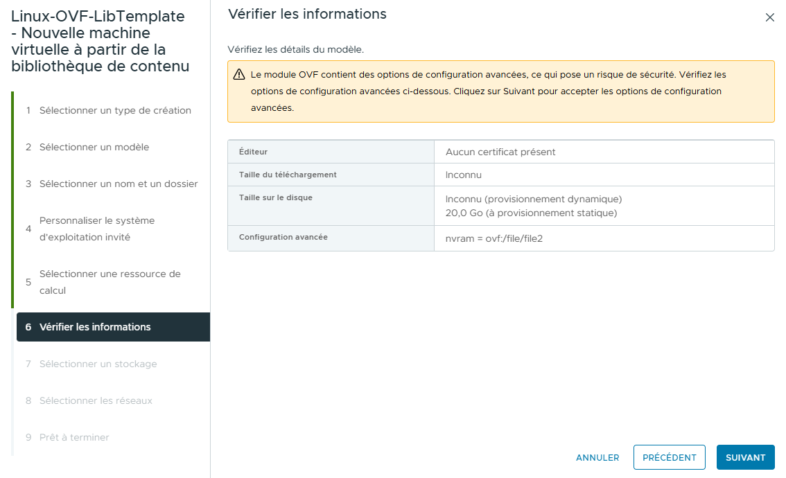Click the PRÉCÉDENT button

pos(669,457)
